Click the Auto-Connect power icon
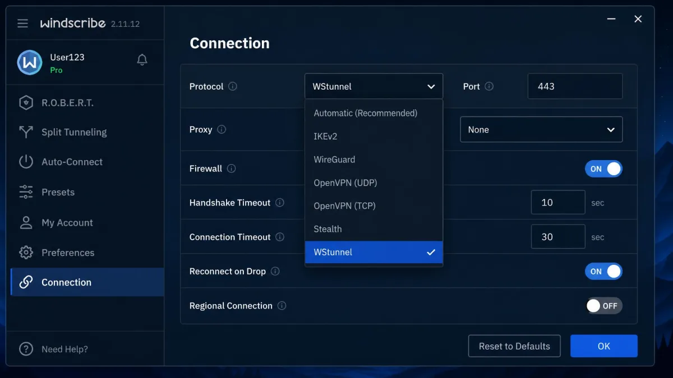This screenshot has height=378, width=673. click(x=26, y=162)
